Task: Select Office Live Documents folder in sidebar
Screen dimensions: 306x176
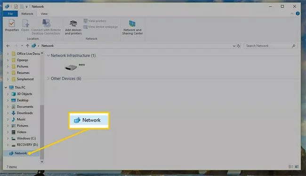Action: (26, 54)
